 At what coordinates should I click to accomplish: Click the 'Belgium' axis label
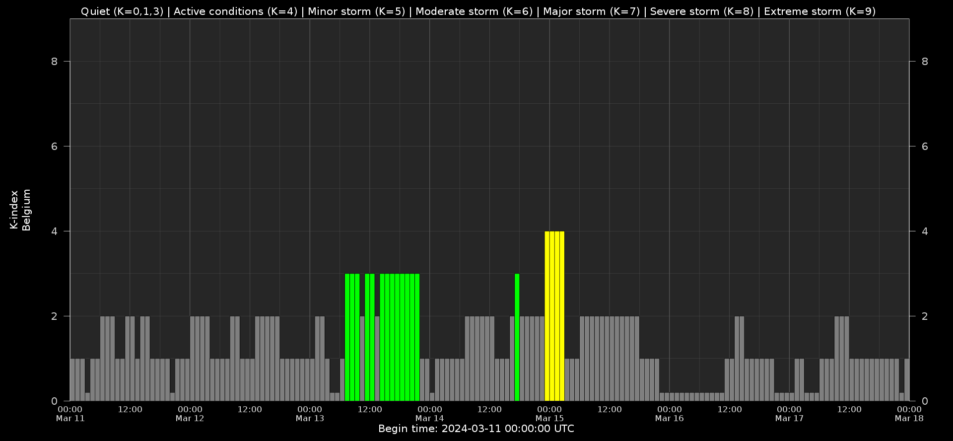pyautogui.click(x=26, y=210)
